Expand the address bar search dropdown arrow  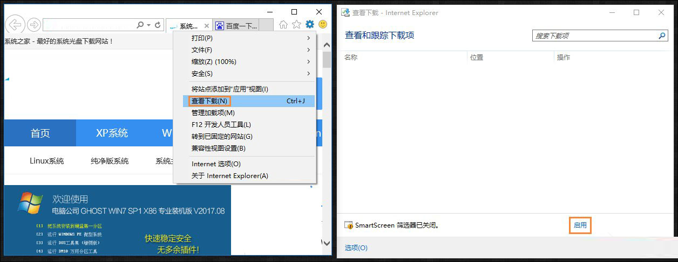[148, 25]
